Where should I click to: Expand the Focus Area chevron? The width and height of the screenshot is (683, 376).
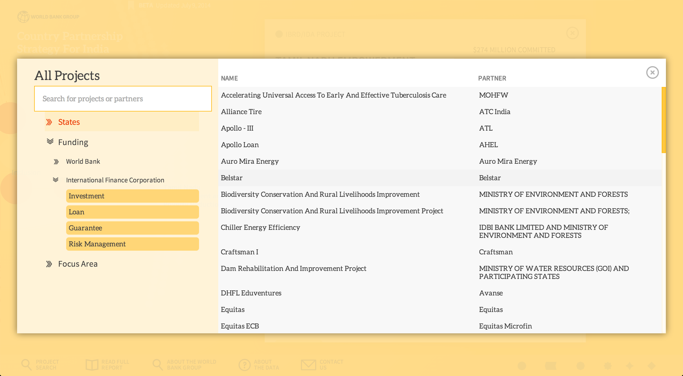(49, 264)
